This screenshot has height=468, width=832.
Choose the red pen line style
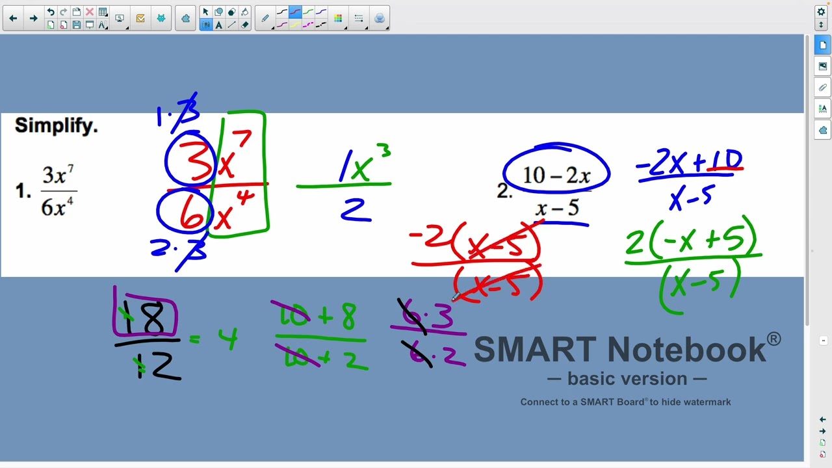pyautogui.click(x=295, y=12)
